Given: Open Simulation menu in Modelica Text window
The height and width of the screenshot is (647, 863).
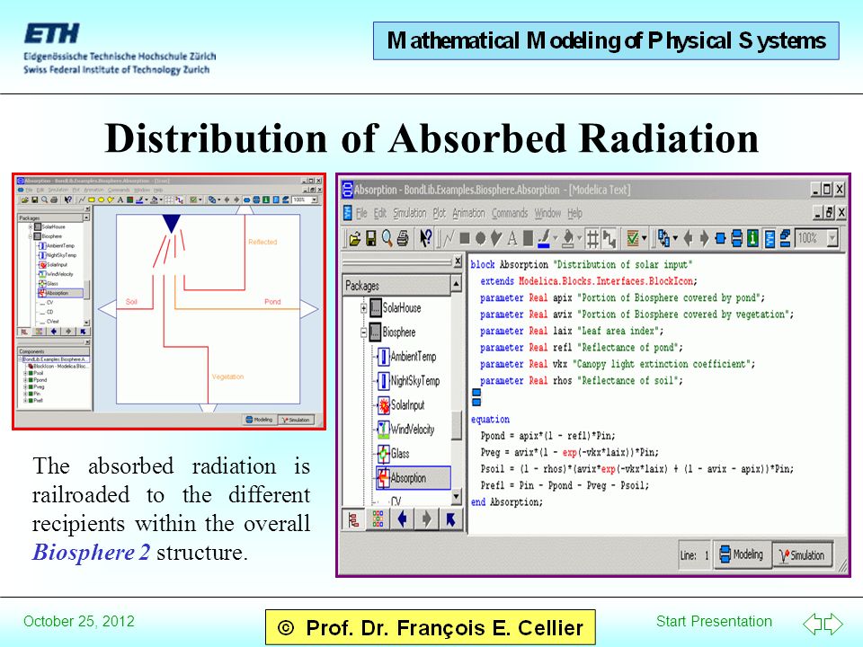Looking at the screenshot, I should [410, 214].
